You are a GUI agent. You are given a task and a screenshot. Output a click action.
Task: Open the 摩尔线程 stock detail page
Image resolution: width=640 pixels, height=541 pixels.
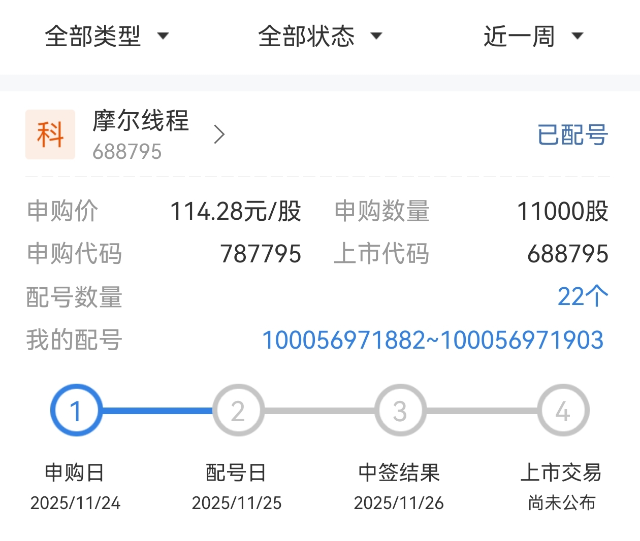141,121
